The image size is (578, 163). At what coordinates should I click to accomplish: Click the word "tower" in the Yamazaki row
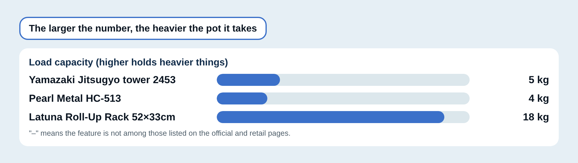point(136,80)
